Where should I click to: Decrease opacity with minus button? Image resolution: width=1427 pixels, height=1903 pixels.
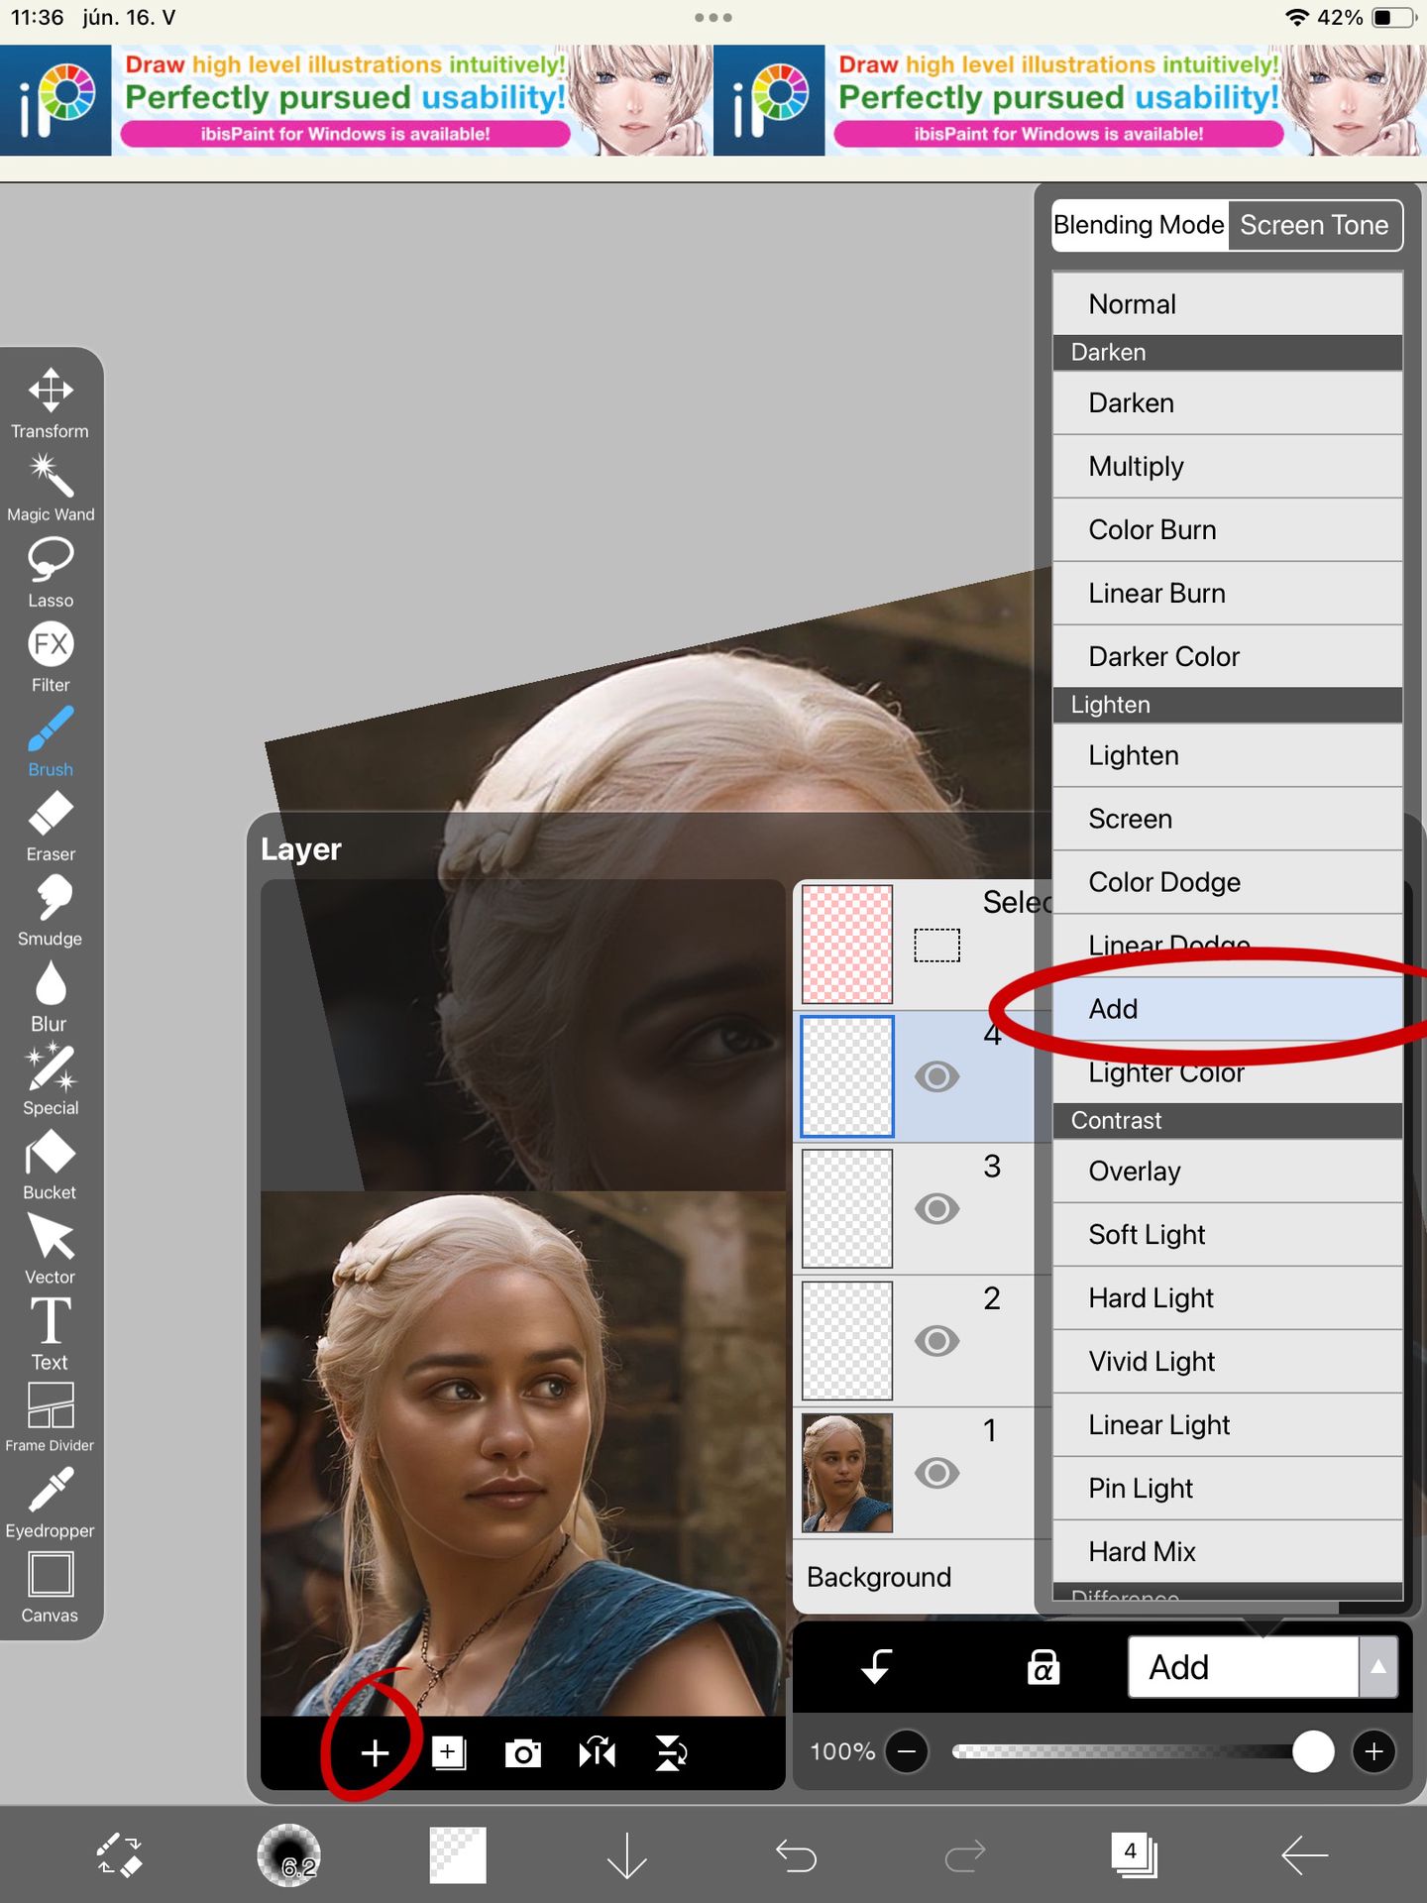point(906,1752)
